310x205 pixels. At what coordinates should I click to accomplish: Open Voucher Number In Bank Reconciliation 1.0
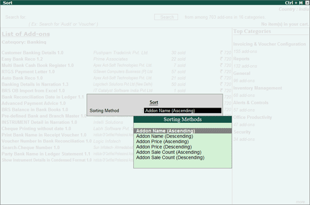(47, 141)
